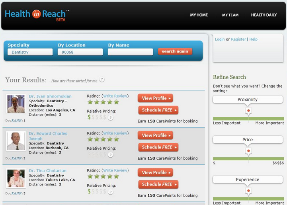This screenshot has height=205, width=287.
Task: Schedule FREE with Dr. Tina Ghotanian
Action: click(158, 185)
